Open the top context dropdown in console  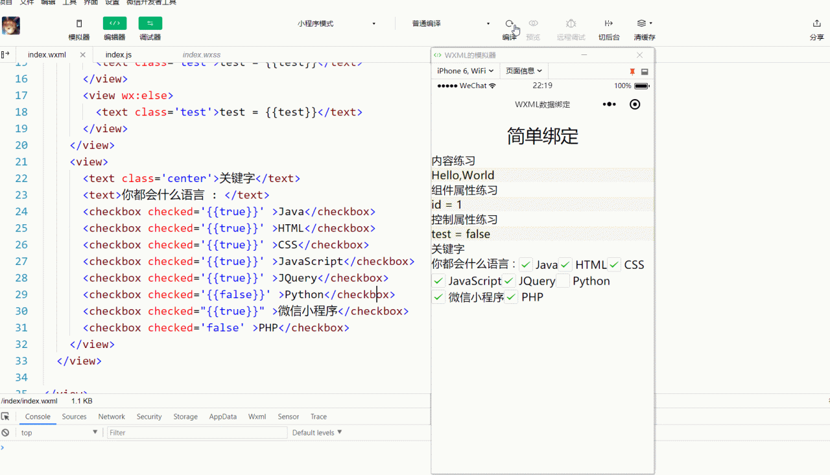(58, 432)
